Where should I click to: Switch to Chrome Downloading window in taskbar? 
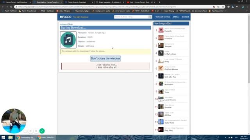(x=25, y=137)
